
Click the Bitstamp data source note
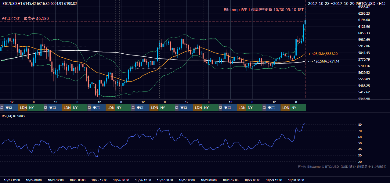point(342,167)
